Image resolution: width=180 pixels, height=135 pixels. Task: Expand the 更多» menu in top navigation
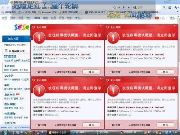(78, 18)
